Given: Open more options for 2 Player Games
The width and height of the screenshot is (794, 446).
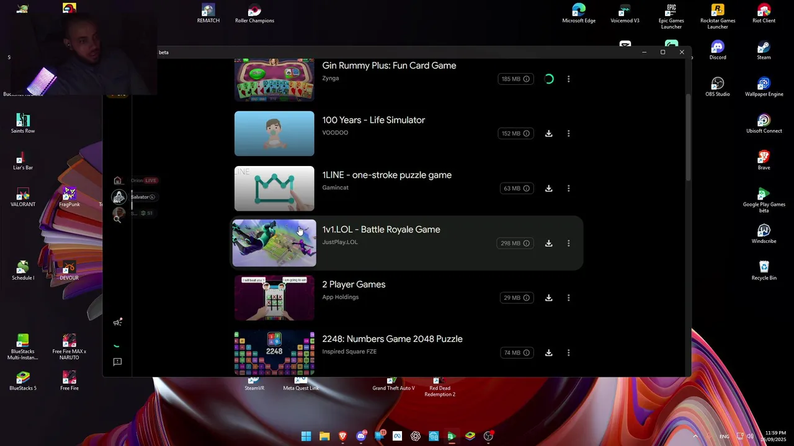Looking at the screenshot, I should click(568, 298).
